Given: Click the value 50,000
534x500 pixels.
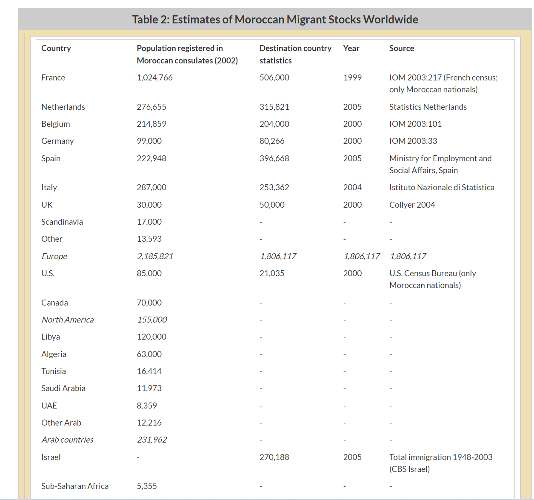Looking at the screenshot, I should tap(272, 205).
